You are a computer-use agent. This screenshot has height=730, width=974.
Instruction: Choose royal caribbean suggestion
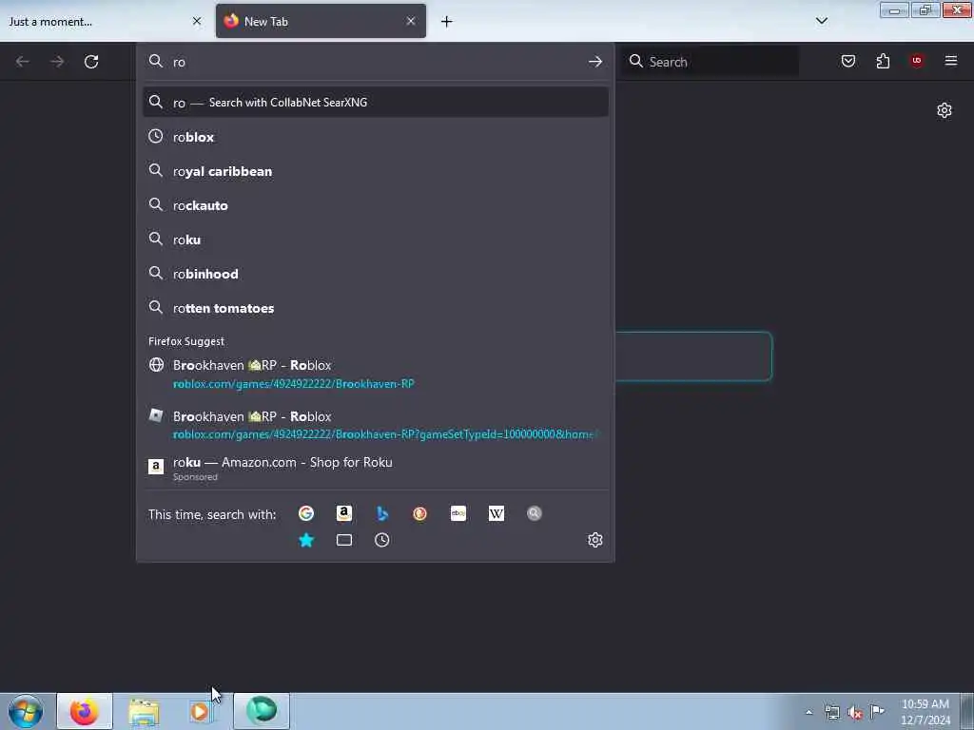pyautogui.click(x=375, y=171)
